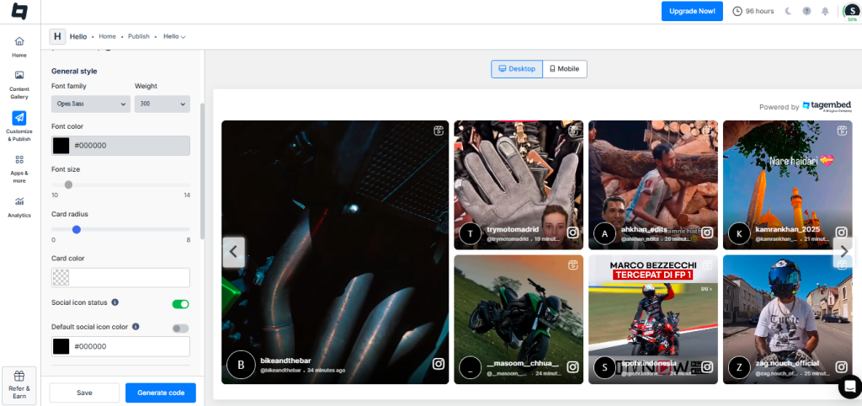This screenshot has height=406, width=862.
Task: Click info icon next to Default social icon color
Action: pos(136,326)
